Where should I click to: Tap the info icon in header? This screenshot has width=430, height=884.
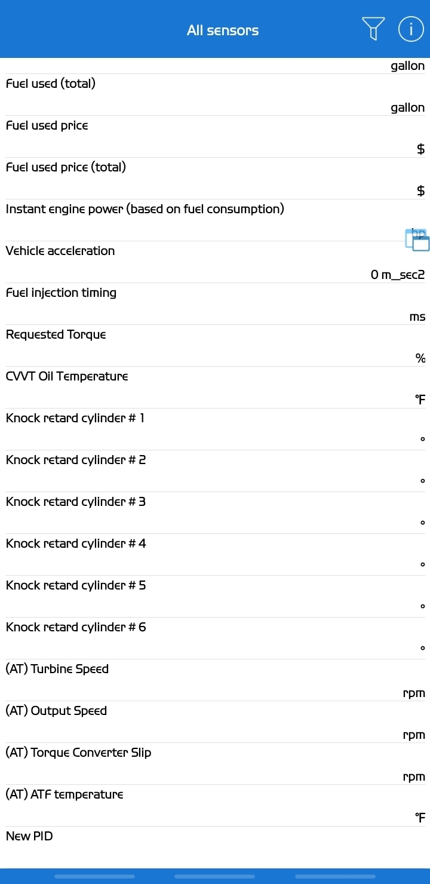coord(411,29)
